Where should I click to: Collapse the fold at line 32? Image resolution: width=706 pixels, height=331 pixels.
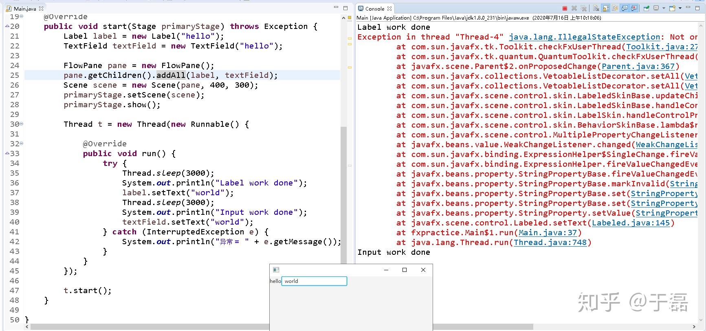pyautogui.click(x=21, y=143)
